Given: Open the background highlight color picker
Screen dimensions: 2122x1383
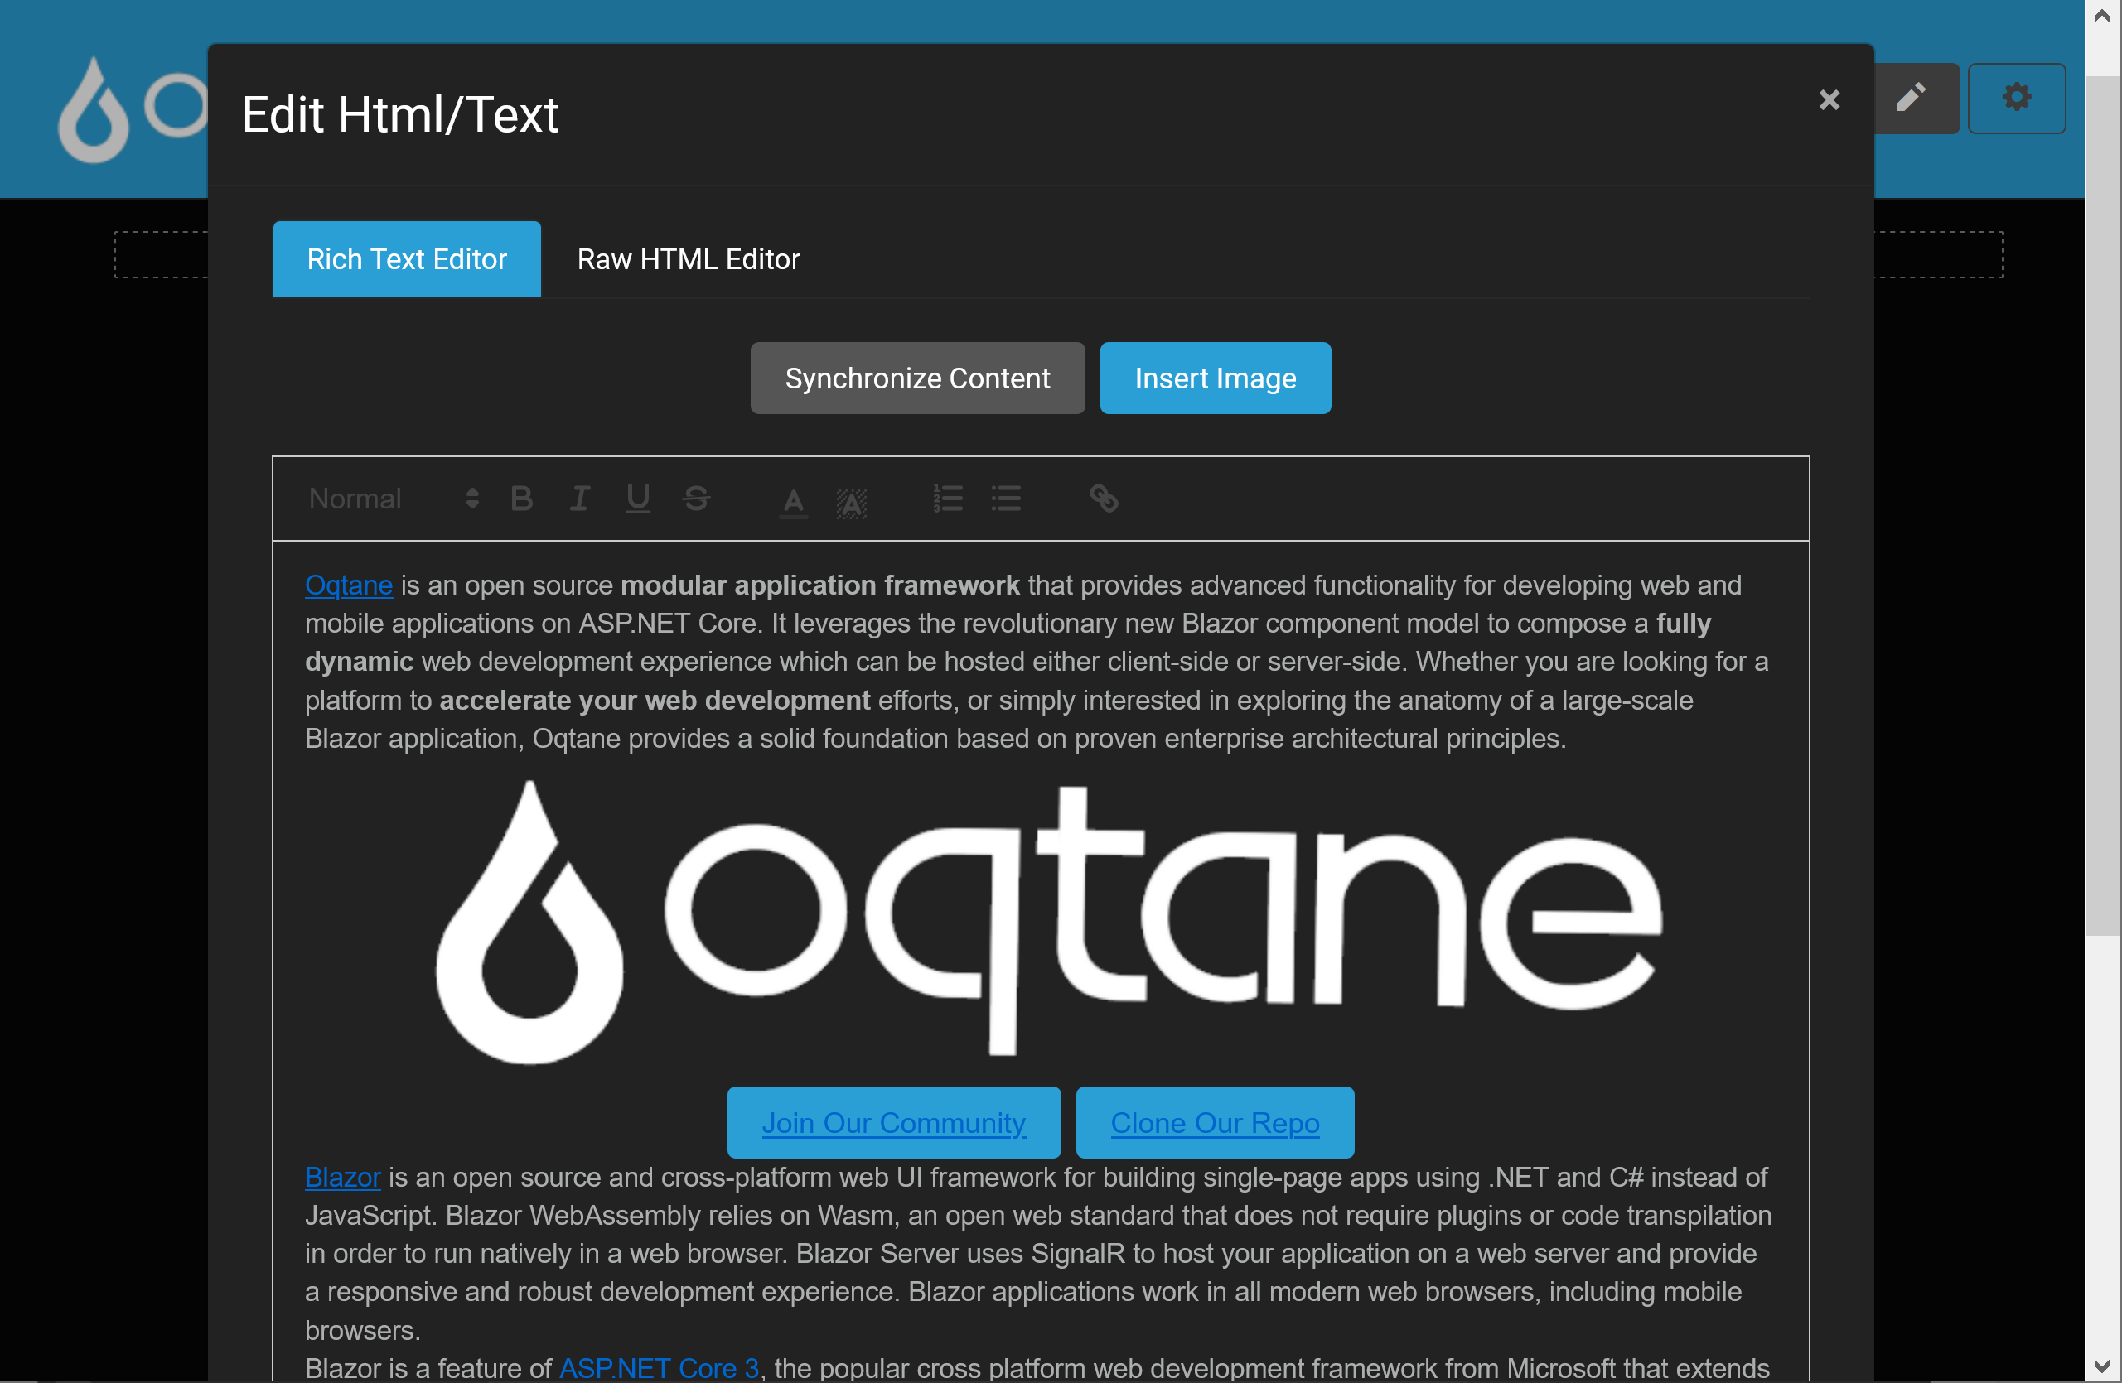Looking at the screenshot, I should click(852, 503).
